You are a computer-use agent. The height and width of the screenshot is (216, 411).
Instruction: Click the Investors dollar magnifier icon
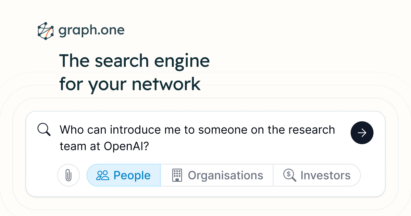(290, 176)
